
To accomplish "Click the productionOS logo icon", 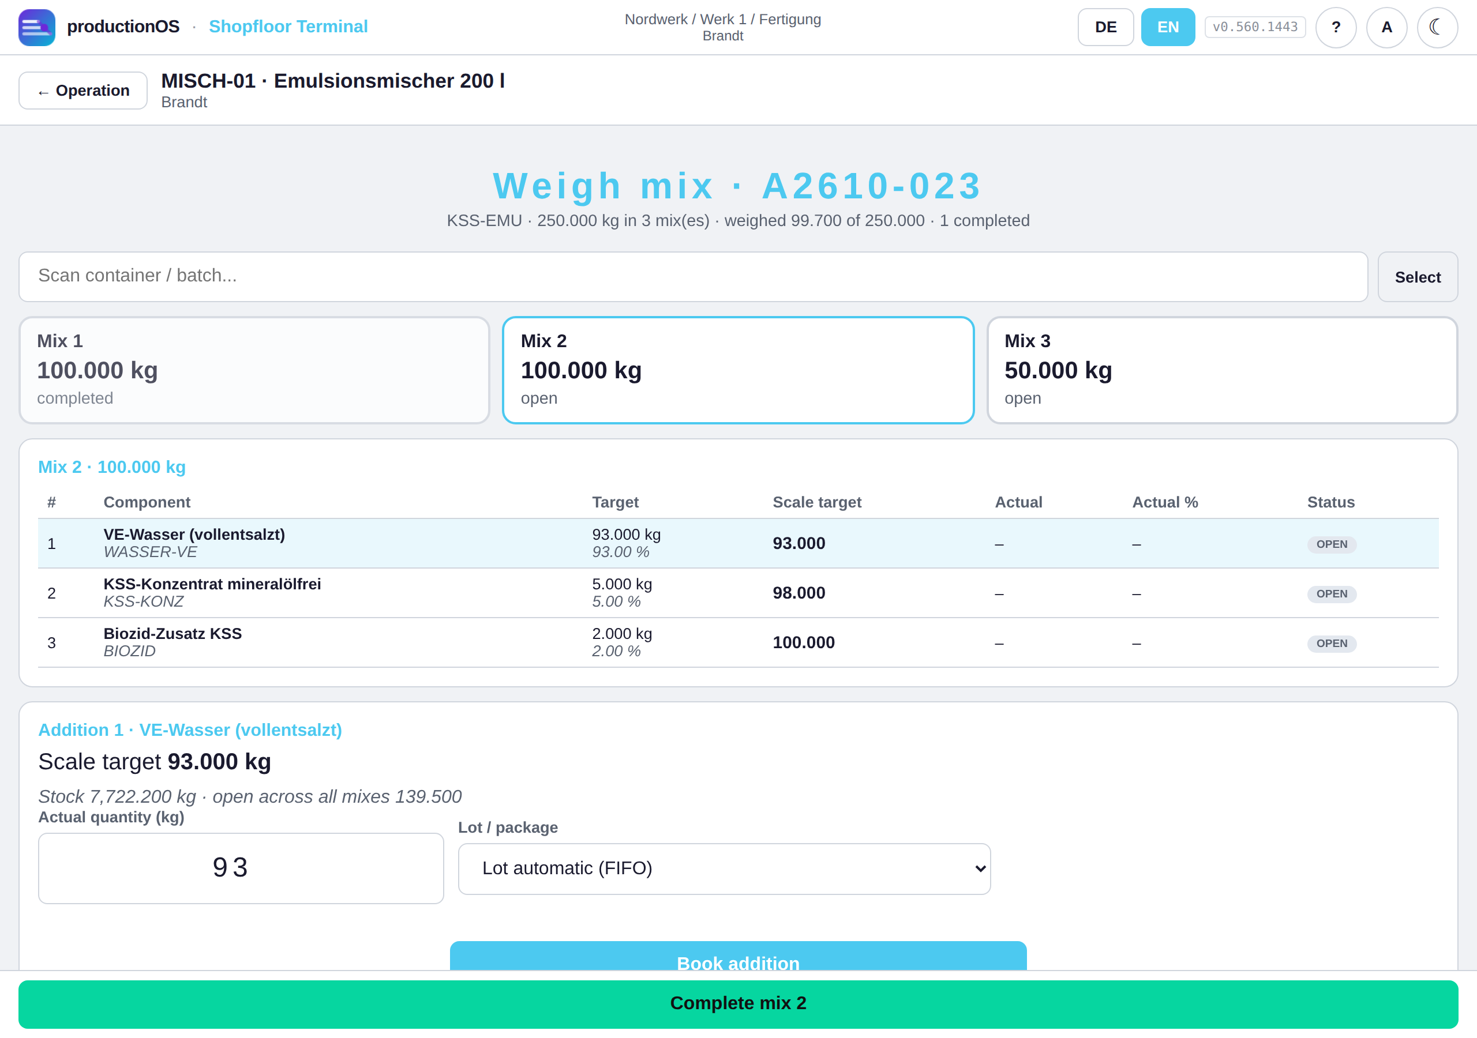I will pos(37,27).
